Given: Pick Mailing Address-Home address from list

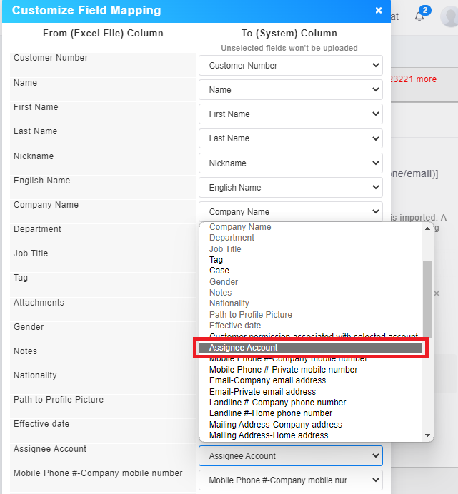Looking at the screenshot, I should pos(269,435).
